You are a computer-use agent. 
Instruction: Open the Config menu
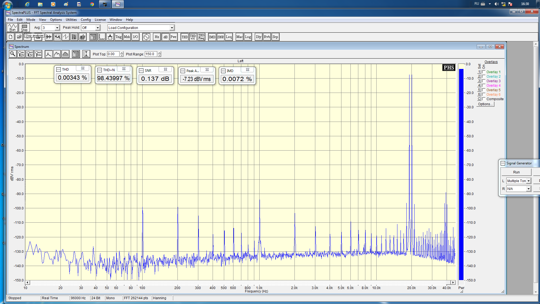click(x=86, y=20)
